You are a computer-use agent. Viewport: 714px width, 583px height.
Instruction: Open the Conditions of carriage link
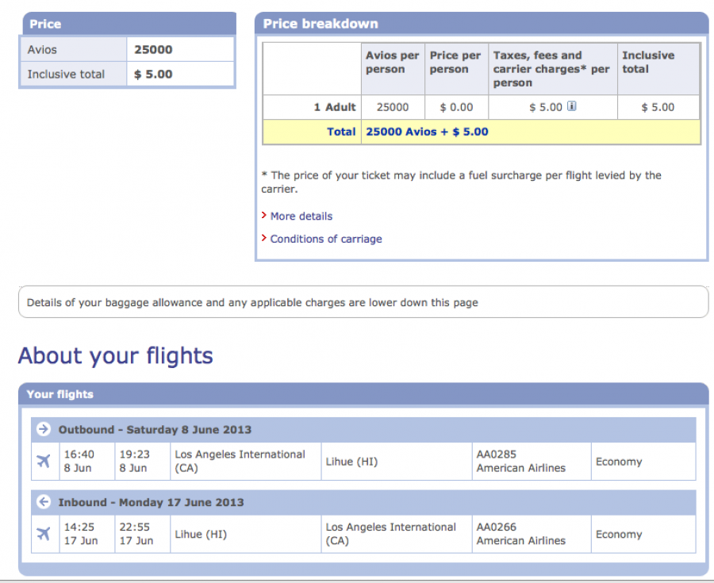click(x=326, y=239)
